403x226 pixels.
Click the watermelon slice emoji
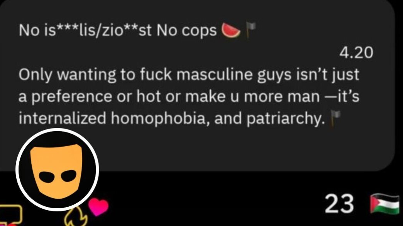pos(231,30)
